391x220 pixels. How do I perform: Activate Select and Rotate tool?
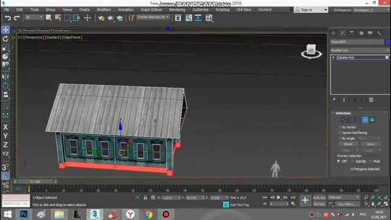click(x=5, y=39)
